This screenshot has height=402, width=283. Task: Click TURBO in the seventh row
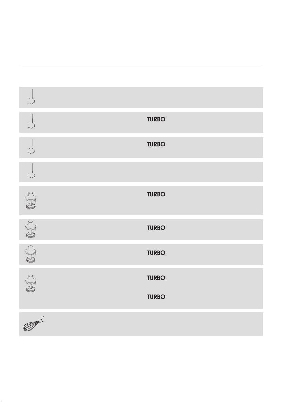pos(156,253)
